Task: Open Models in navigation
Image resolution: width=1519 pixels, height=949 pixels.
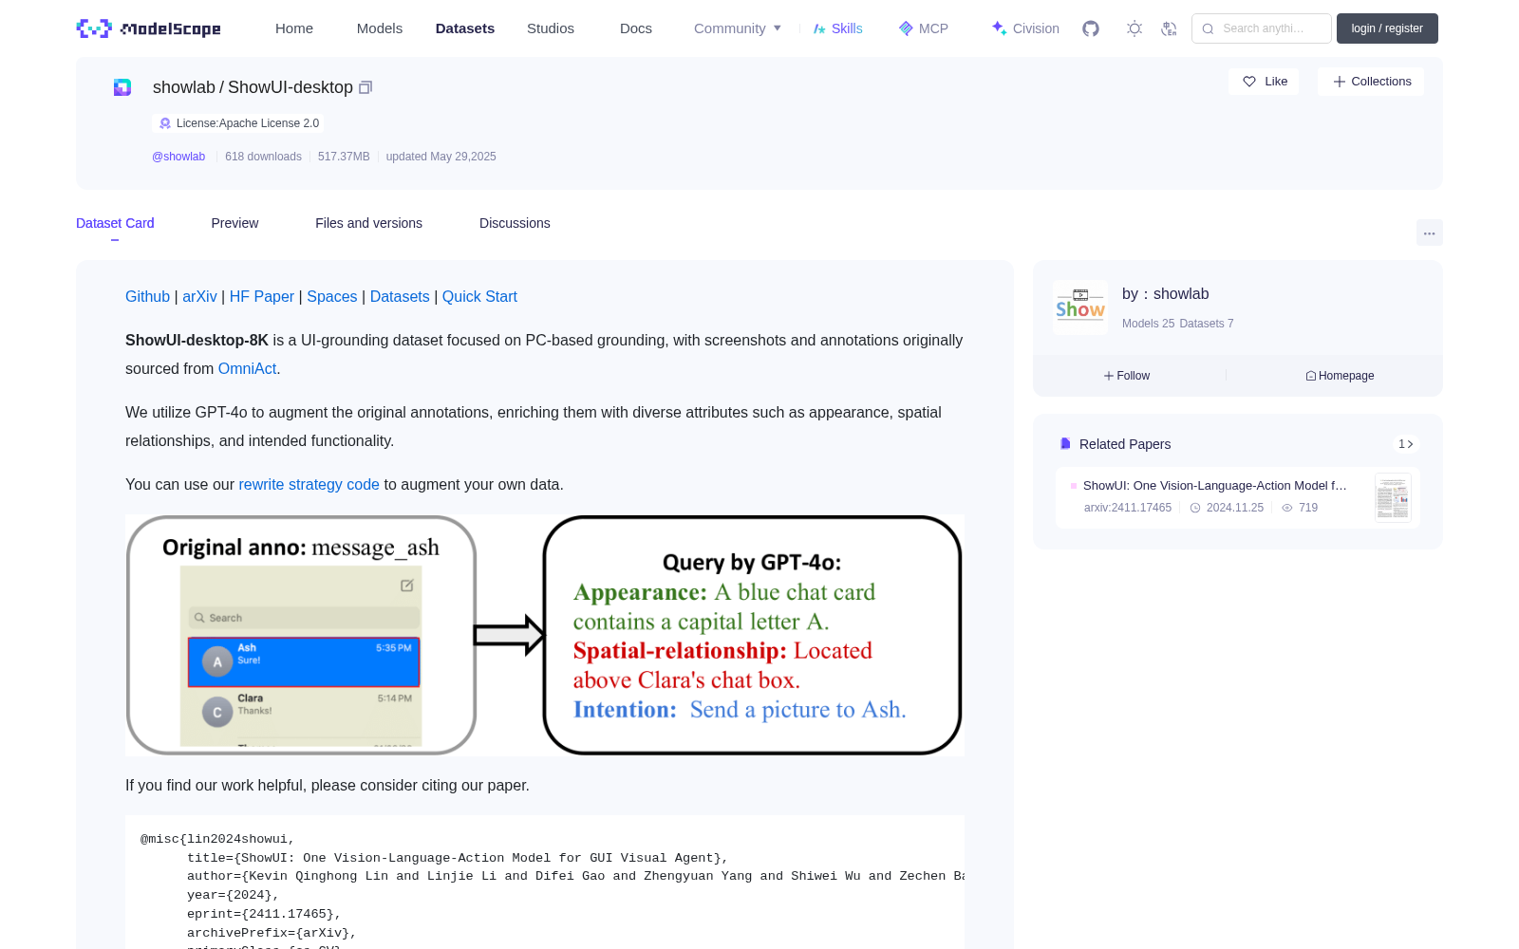Action: click(380, 28)
